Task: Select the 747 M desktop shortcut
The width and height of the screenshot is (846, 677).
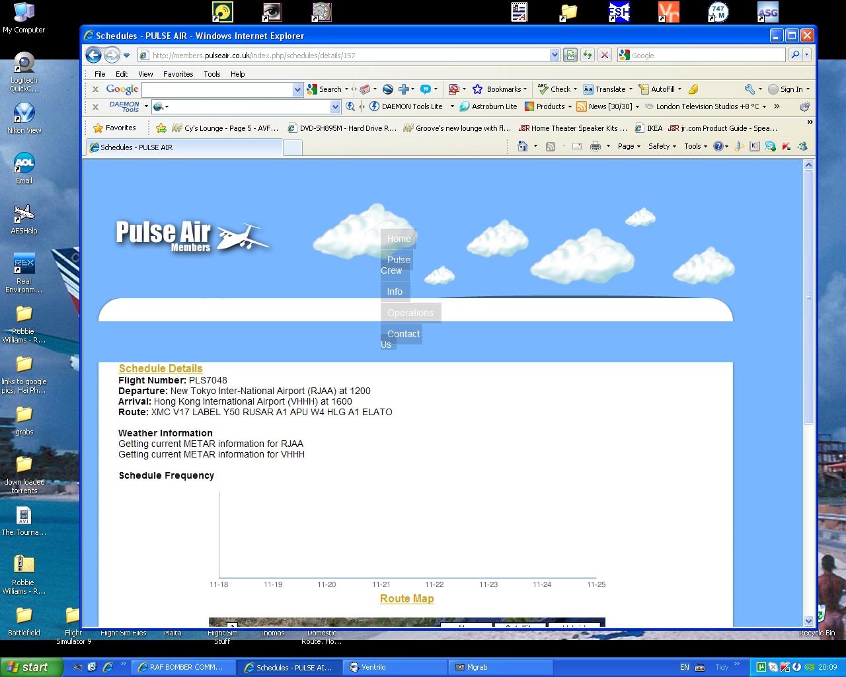Action: (718, 13)
